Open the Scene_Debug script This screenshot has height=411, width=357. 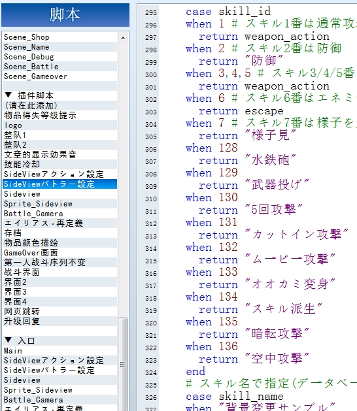[59, 57]
